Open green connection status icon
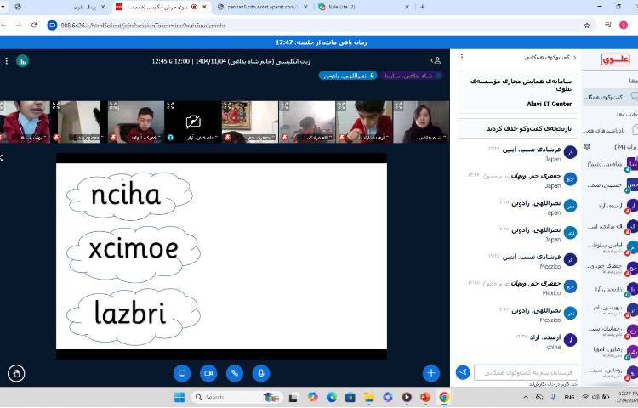 tap(22, 61)
